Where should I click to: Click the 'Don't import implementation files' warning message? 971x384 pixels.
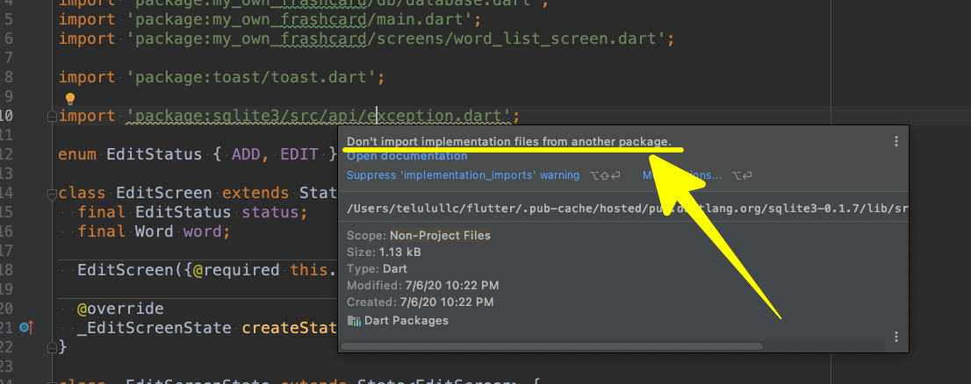(x=509, y=142)
